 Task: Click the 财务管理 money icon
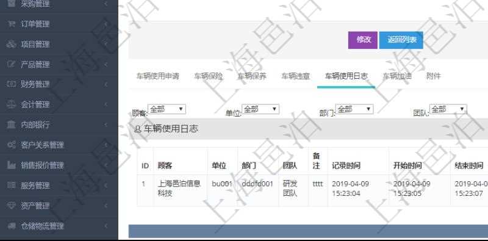(12, 84)
